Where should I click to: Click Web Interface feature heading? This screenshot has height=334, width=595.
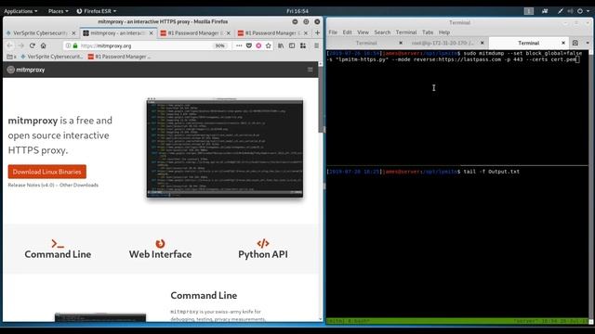tap(160, 254)
